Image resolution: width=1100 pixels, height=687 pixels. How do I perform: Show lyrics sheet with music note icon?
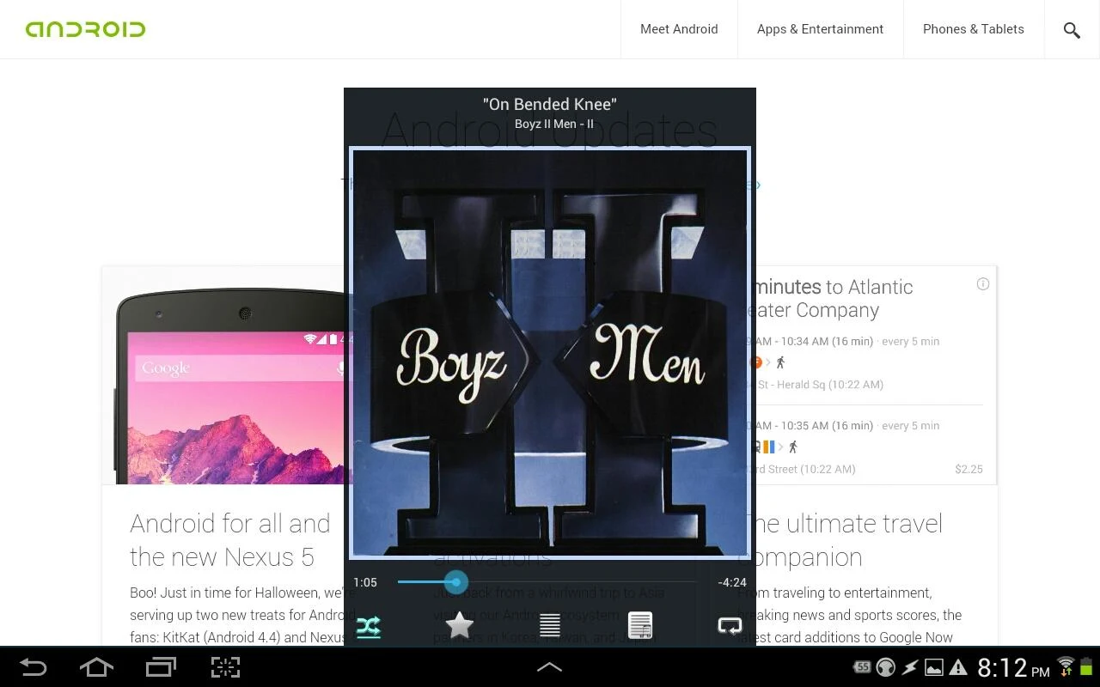point(640,625)
